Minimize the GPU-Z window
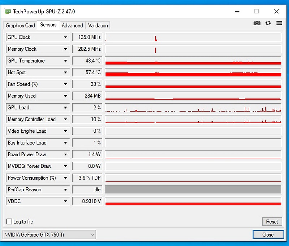This screenshot has height=246, width=289. [x=237, y=12]
